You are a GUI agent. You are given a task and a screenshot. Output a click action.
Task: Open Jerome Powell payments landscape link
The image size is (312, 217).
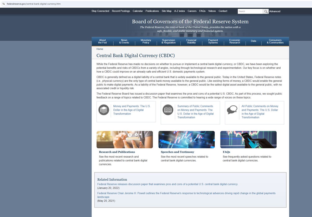pyautogui.click(x=186, y=195)
